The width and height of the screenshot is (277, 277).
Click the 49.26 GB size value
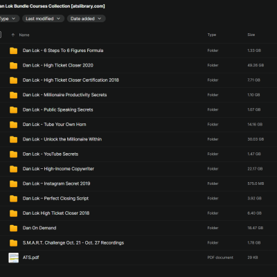click(x=256, y=65)
